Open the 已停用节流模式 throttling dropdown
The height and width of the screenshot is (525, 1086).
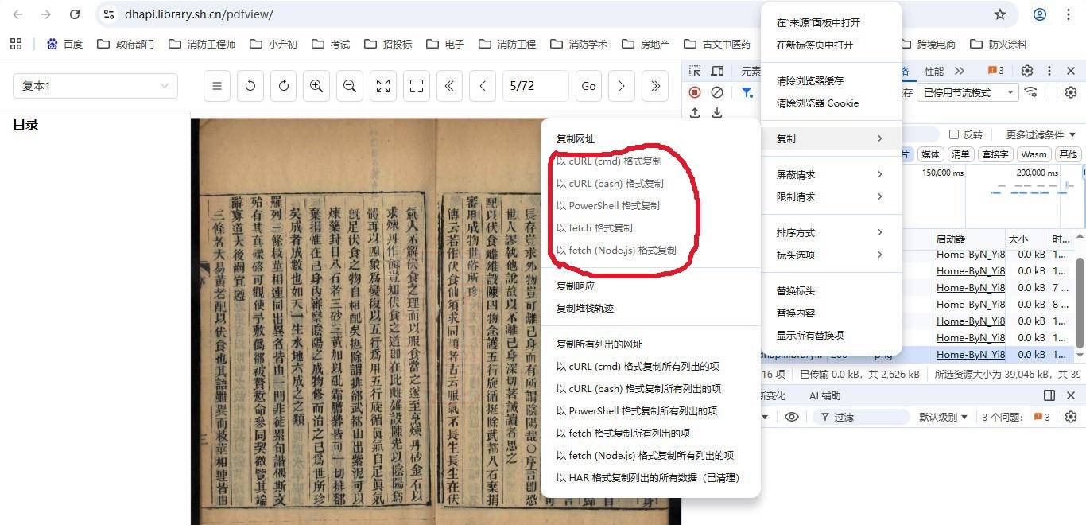pos(967,92)
